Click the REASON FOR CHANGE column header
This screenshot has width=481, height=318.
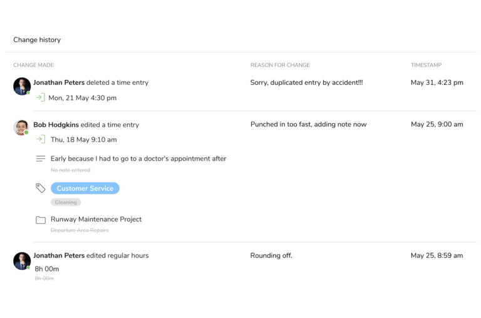coord(280,65)
